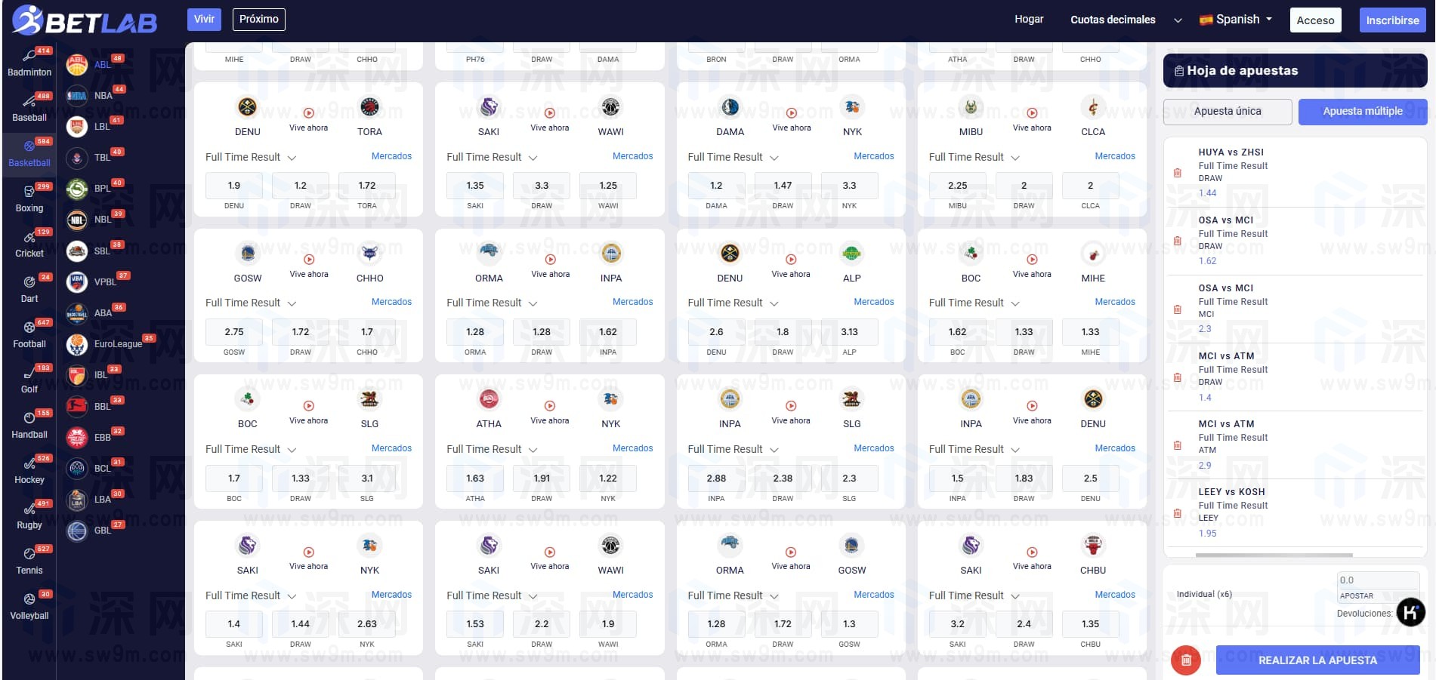
Task: Switch to Apuesta única bet mode
Action: tap(1227, 112)
